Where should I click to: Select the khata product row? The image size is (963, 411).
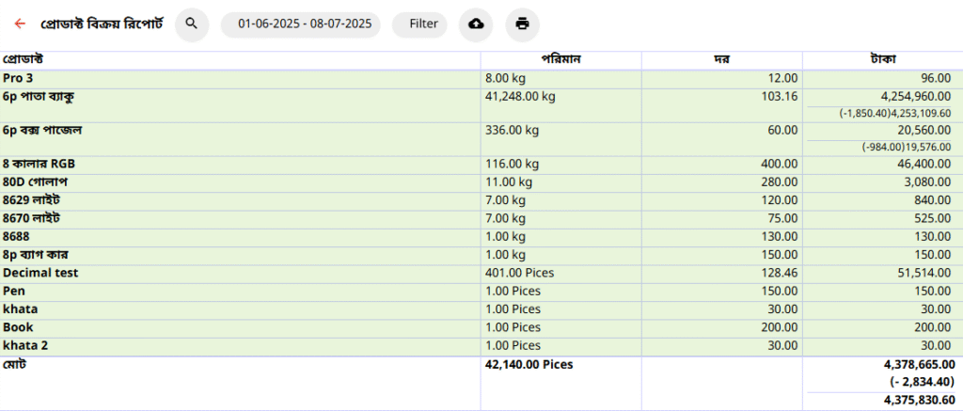pos(481,309)
